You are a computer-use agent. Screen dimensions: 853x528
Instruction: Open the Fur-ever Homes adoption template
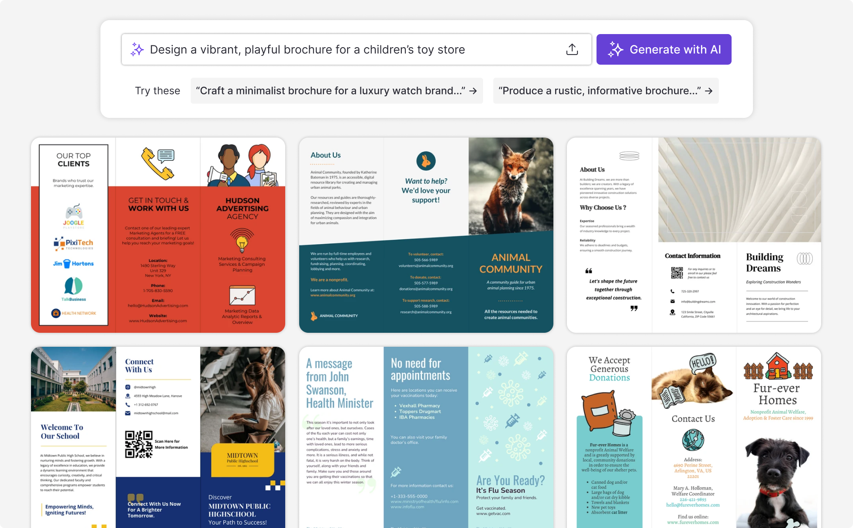point(694,437)
